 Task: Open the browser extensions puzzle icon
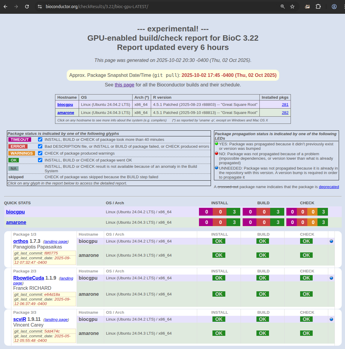[318, 7]
